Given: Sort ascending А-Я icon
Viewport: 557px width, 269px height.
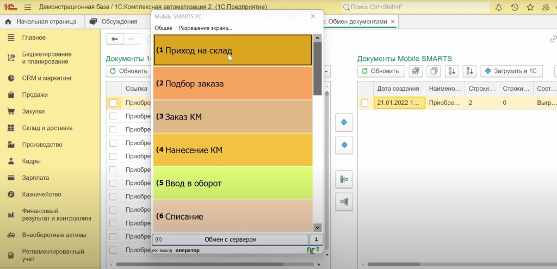Looking at the screenshot, I should pyautogui.click(x=452, y=71).
